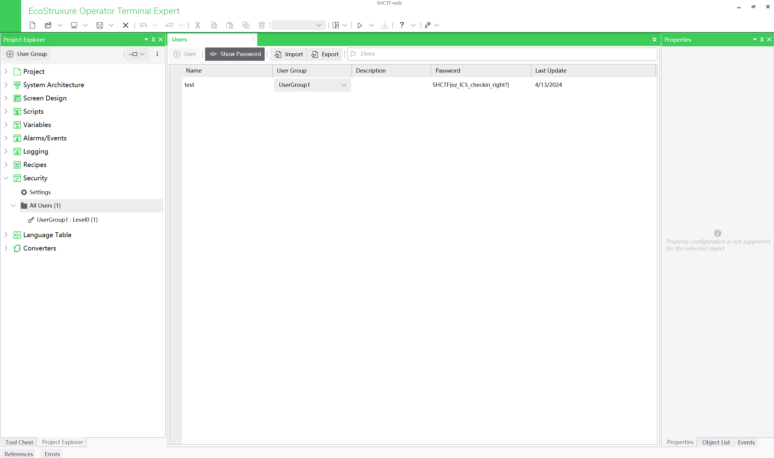The width and height of the screenshot is (774, 458).
Task: Click the language font icon
Action: coord(428,25)
